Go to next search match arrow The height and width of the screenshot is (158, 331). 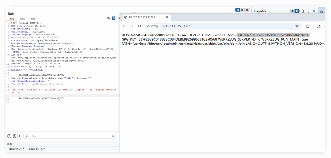[26, 136]
